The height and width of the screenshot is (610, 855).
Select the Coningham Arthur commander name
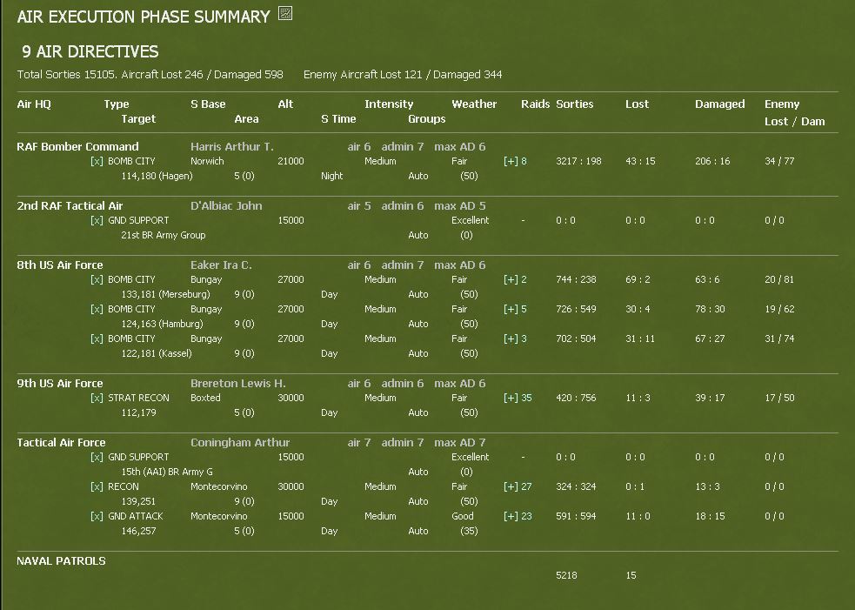(x=240, y=443)
